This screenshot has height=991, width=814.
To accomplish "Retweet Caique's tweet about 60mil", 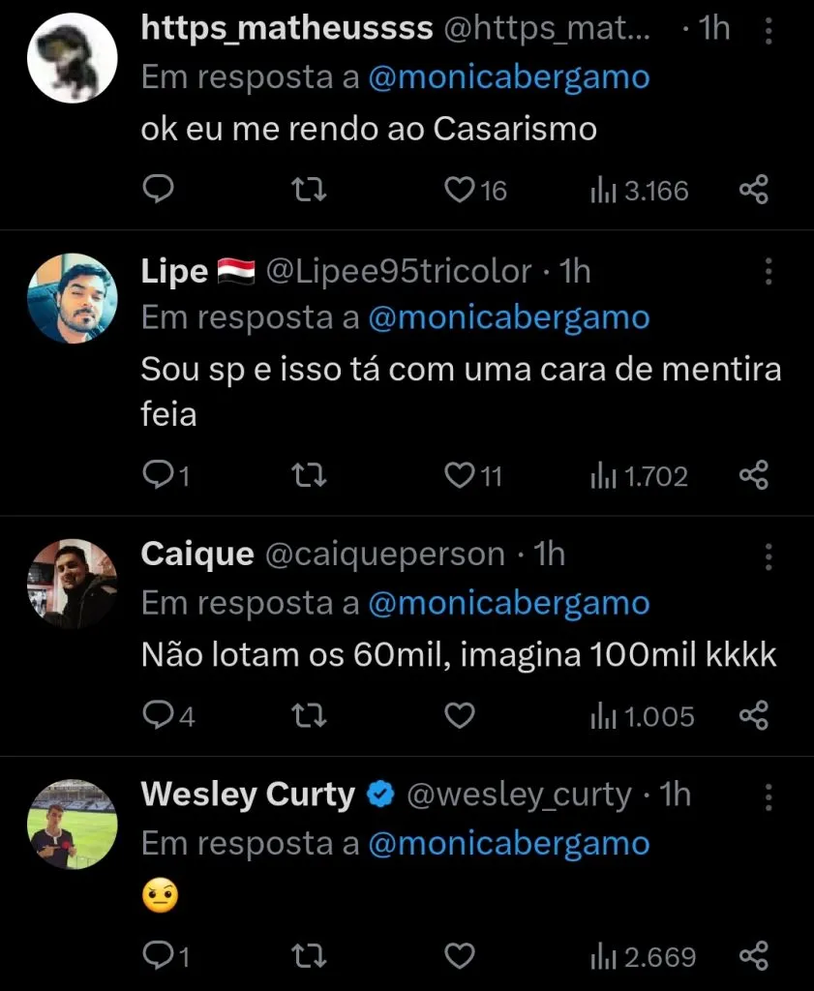I will (x=309, y=715).
